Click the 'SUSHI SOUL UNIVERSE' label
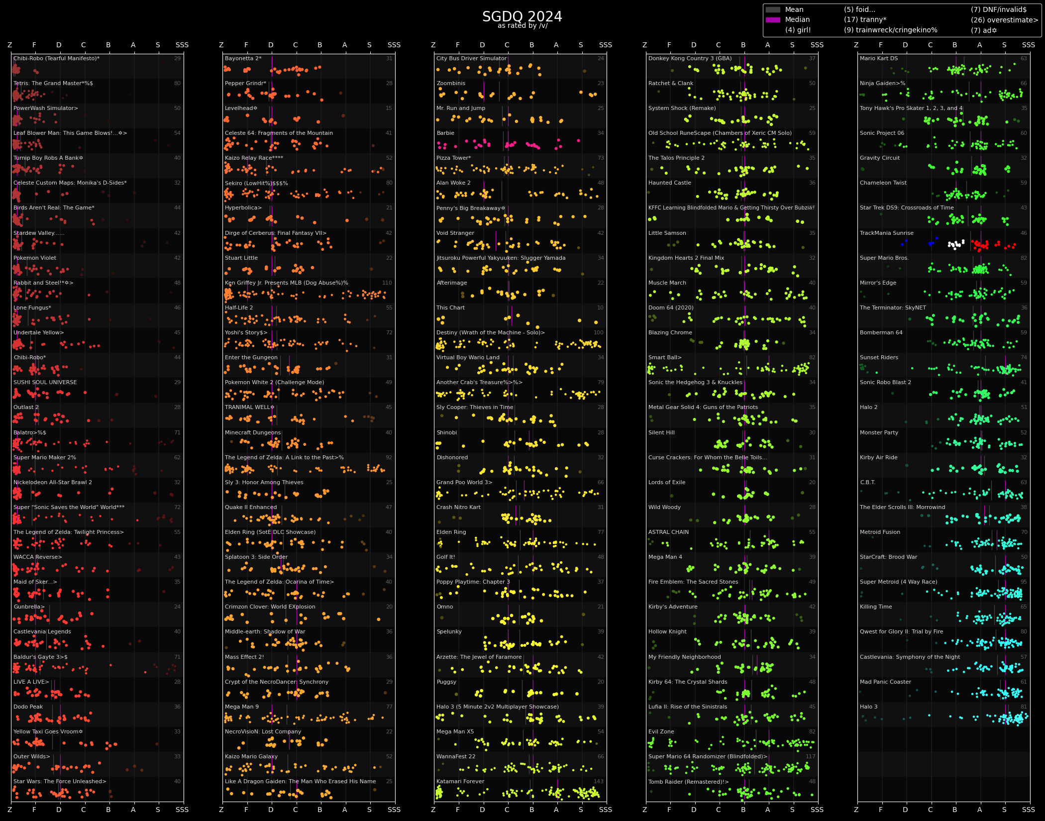Image resolution: width=1045 pixels, height=821 pixels. (x=45, y=382)
